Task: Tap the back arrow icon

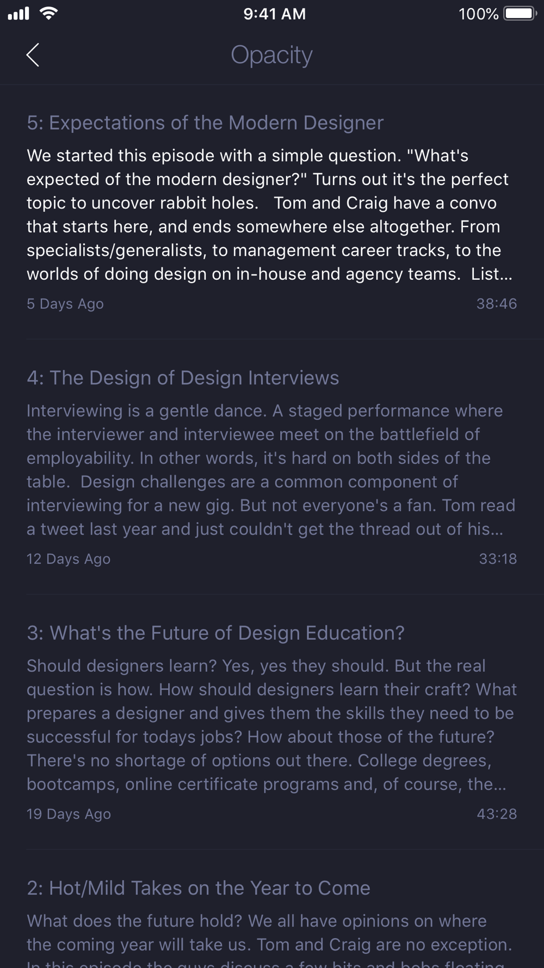Action: click(x=33, y=55)
